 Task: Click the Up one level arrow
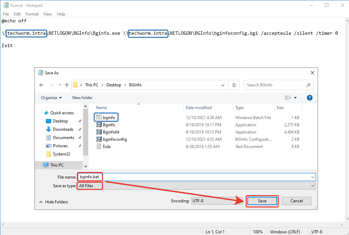click(67, 85)
